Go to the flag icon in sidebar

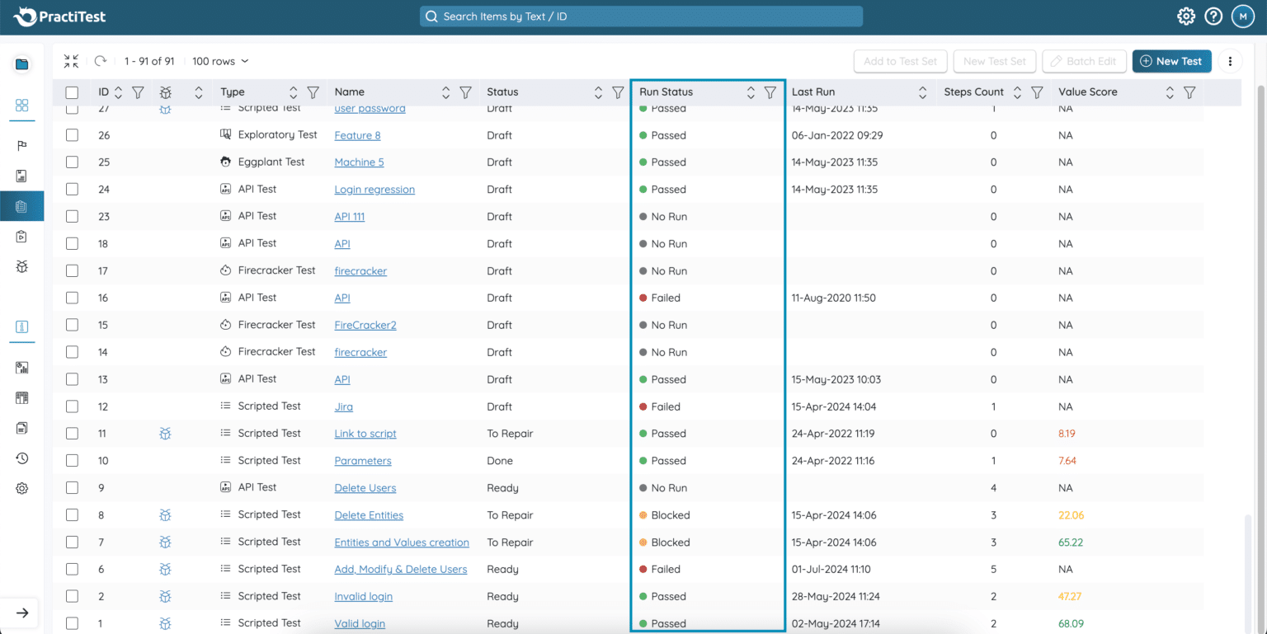tap(22, 146)
